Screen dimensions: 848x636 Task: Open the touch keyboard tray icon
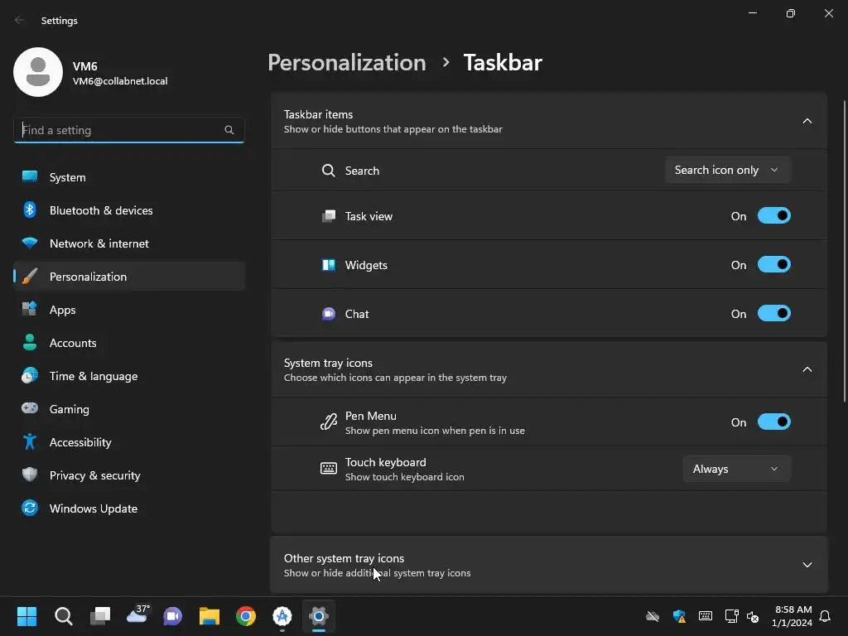706,616
